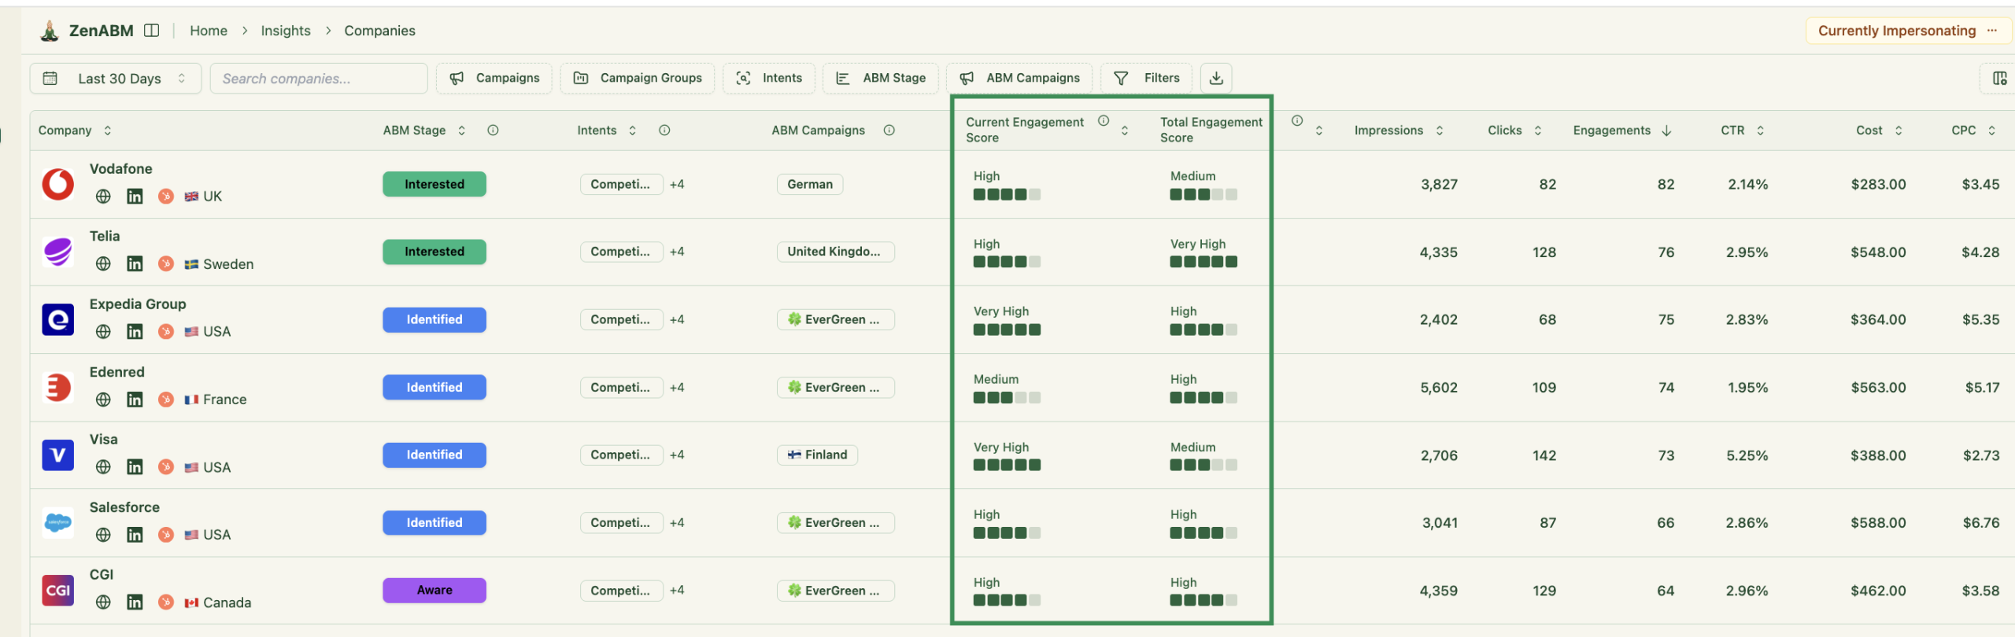Open Telia's LinkedIn icon

(135, 264)
